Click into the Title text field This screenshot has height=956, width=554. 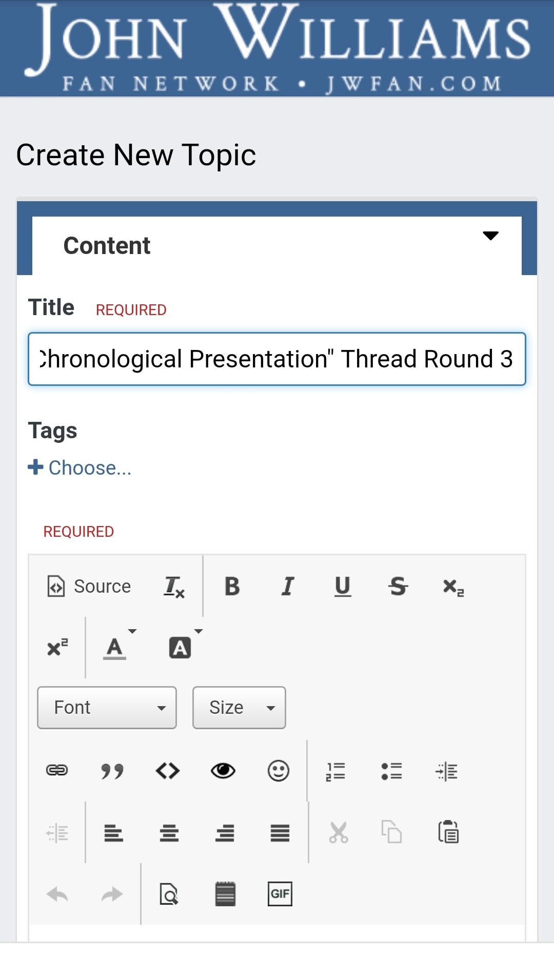click(x=277, y=359)
